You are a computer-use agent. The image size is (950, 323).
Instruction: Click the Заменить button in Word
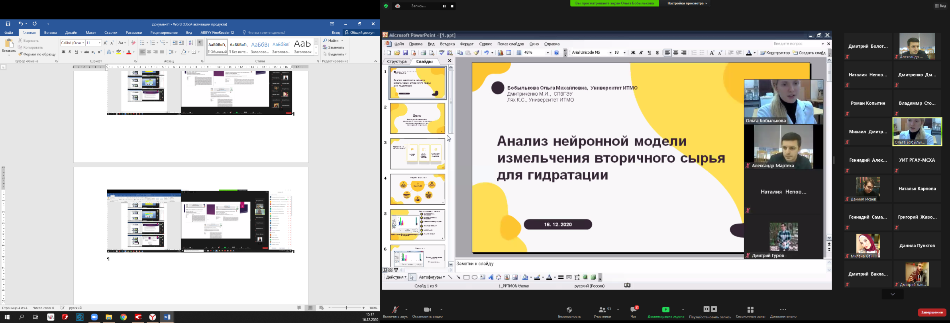coord(334,47)
